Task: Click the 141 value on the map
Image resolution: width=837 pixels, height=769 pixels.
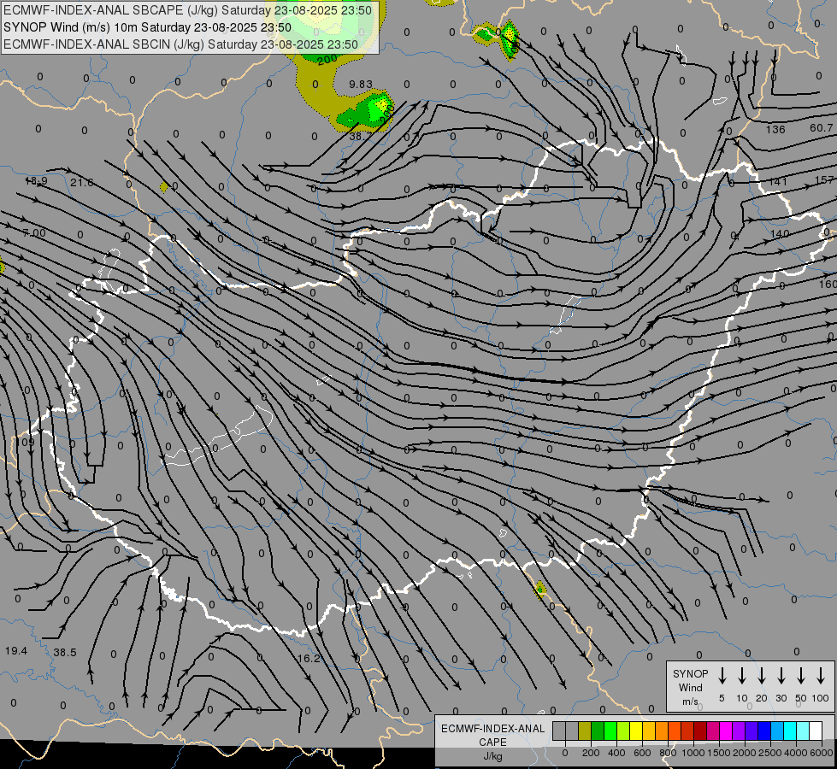Action: [778, 181]
